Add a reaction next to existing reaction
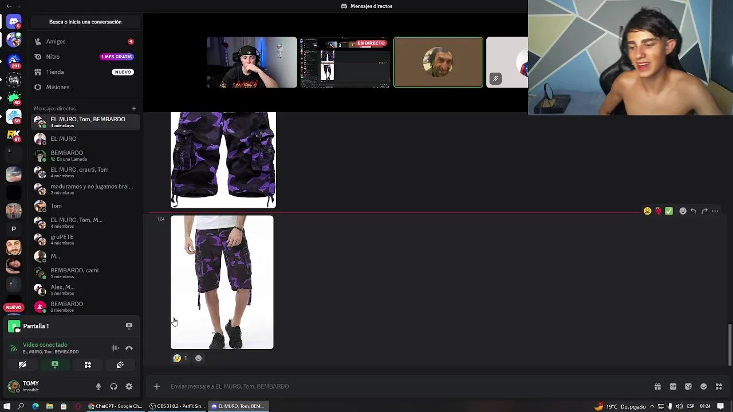Screen dimensions: 733x412 198,358
